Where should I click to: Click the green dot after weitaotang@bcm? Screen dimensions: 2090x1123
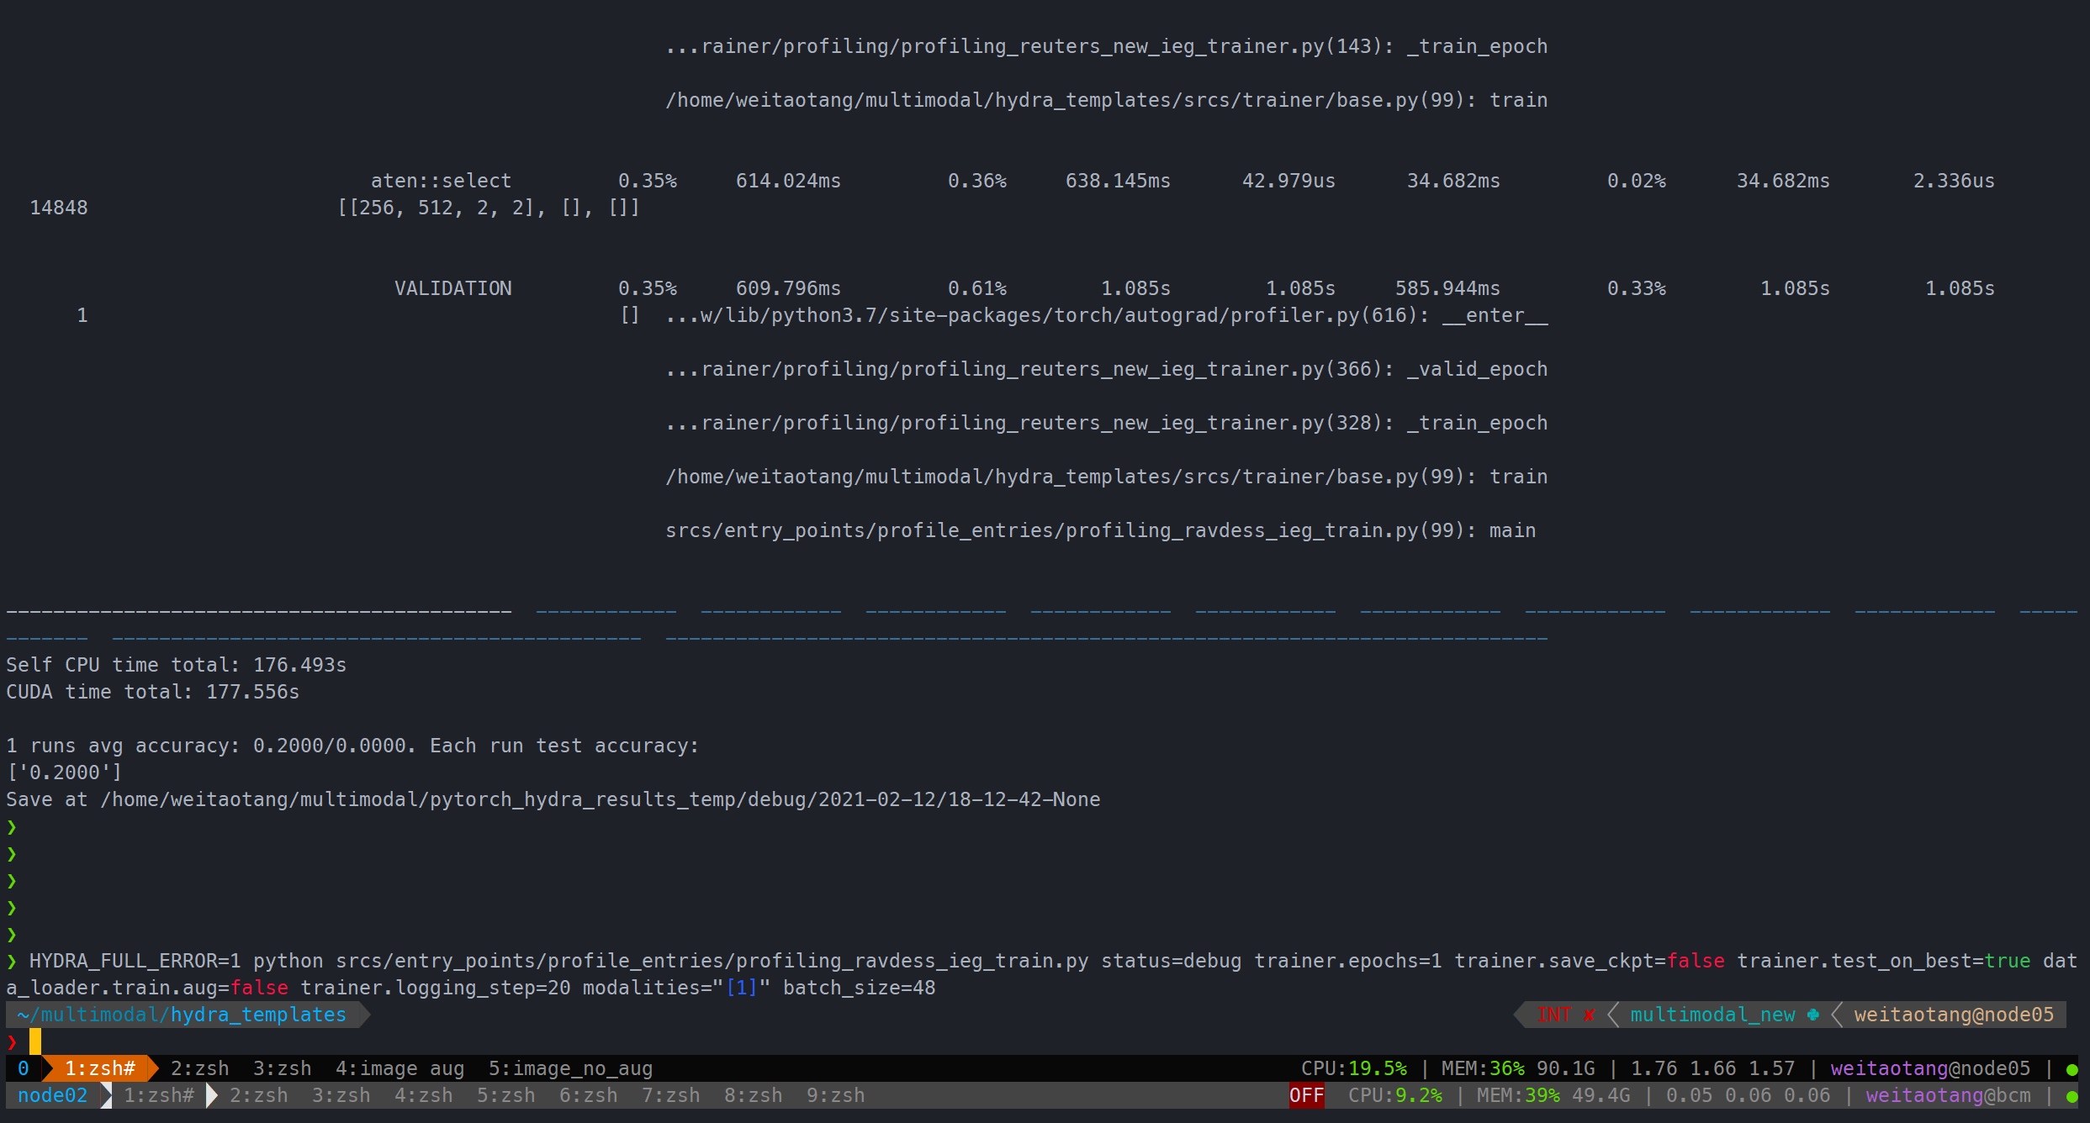(x=2071, y=1097)
